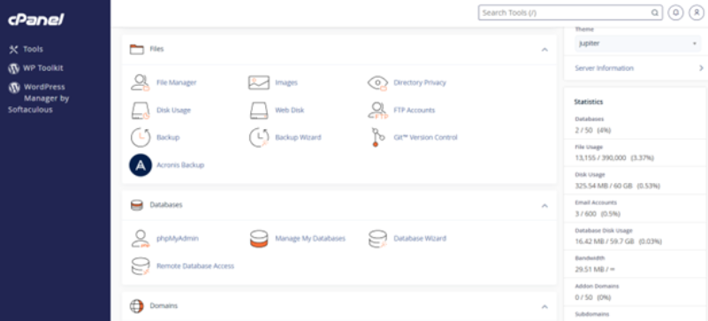Open Manage My Databases link

coord(310,239)
